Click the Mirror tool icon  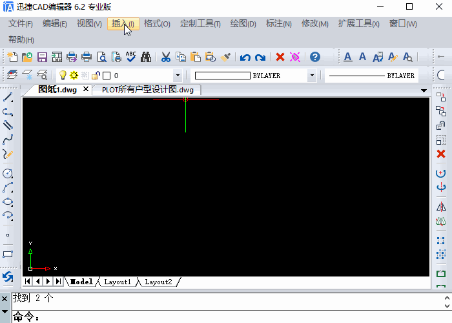point(441,207)
